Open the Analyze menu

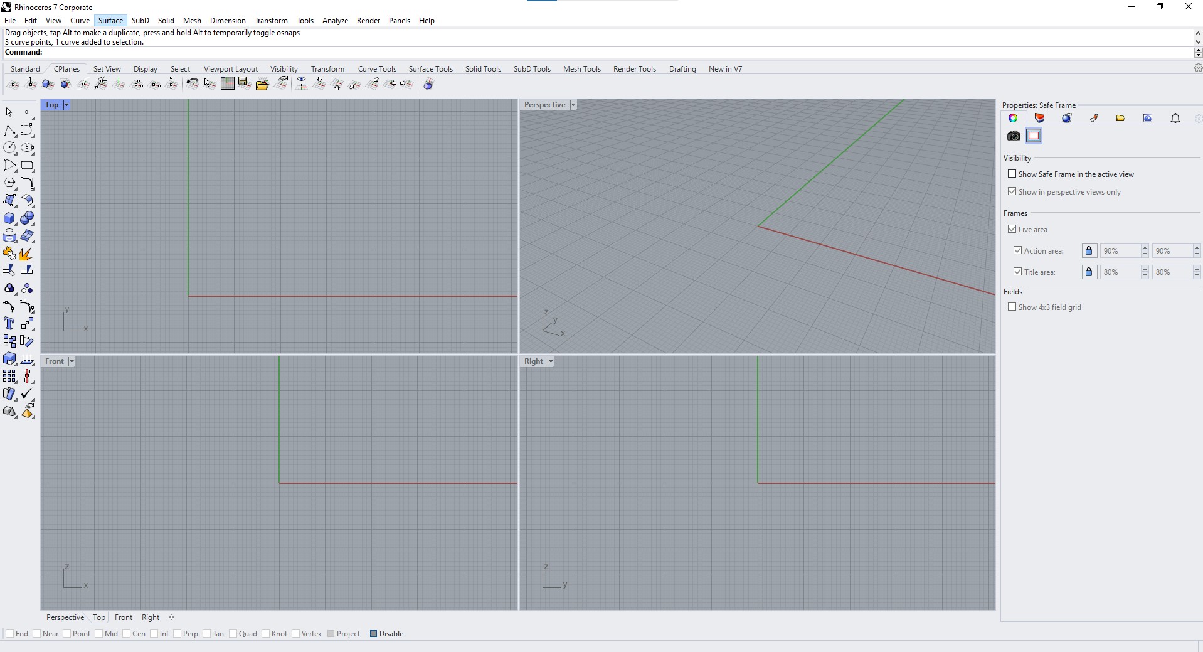[335, 21]
